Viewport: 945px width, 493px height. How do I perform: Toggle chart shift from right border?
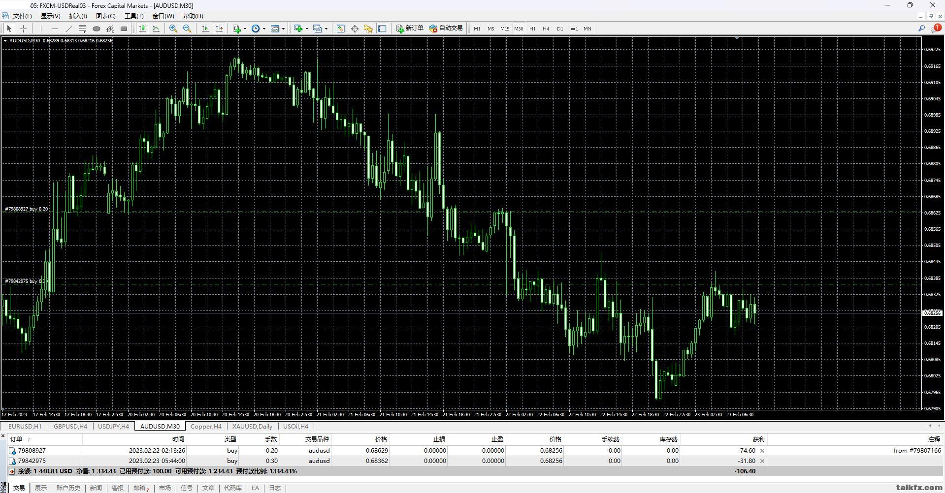coord(219,29)
